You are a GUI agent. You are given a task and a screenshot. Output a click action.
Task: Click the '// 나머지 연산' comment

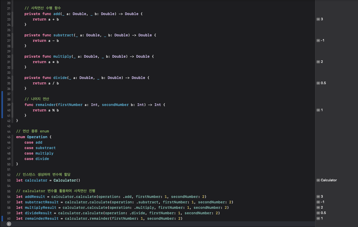(37, 99)
